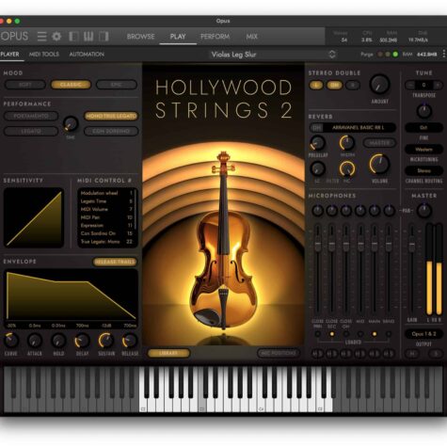Click the envelope Hold knob

pos(58,341)
